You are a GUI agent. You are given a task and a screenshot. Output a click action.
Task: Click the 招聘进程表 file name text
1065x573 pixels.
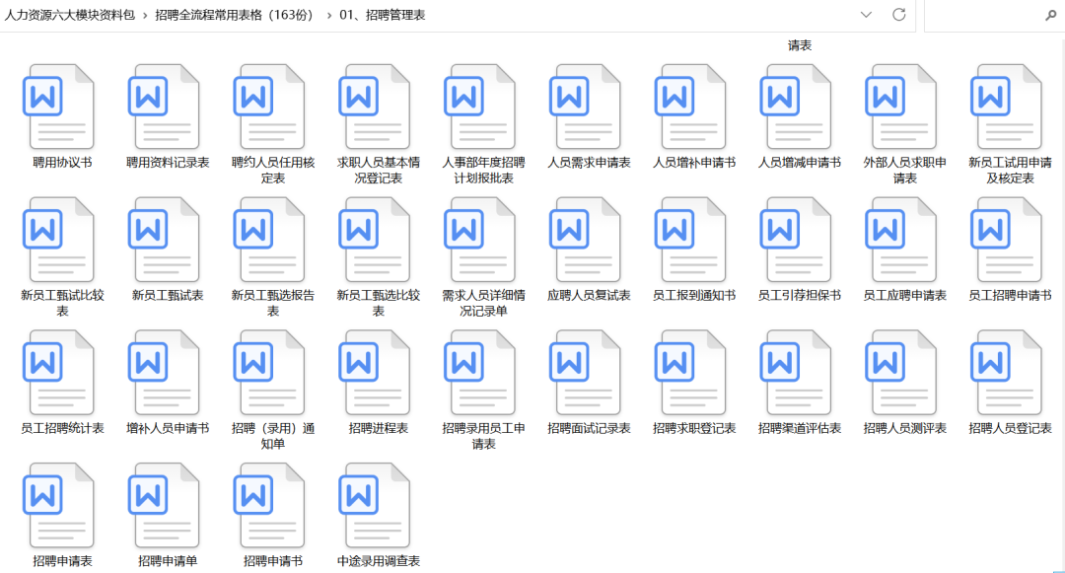[x=379, y=428]
